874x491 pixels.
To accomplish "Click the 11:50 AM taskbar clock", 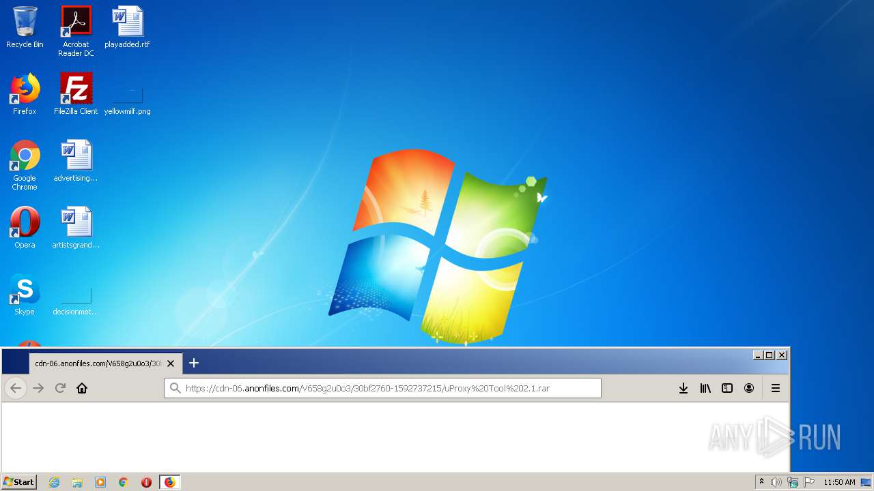I will click(x=839, y=482).
